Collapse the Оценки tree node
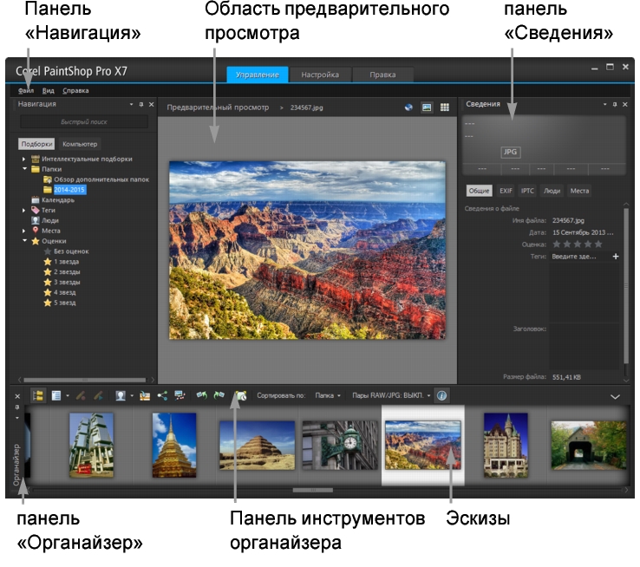640x567 pixels. coord(24,241)
